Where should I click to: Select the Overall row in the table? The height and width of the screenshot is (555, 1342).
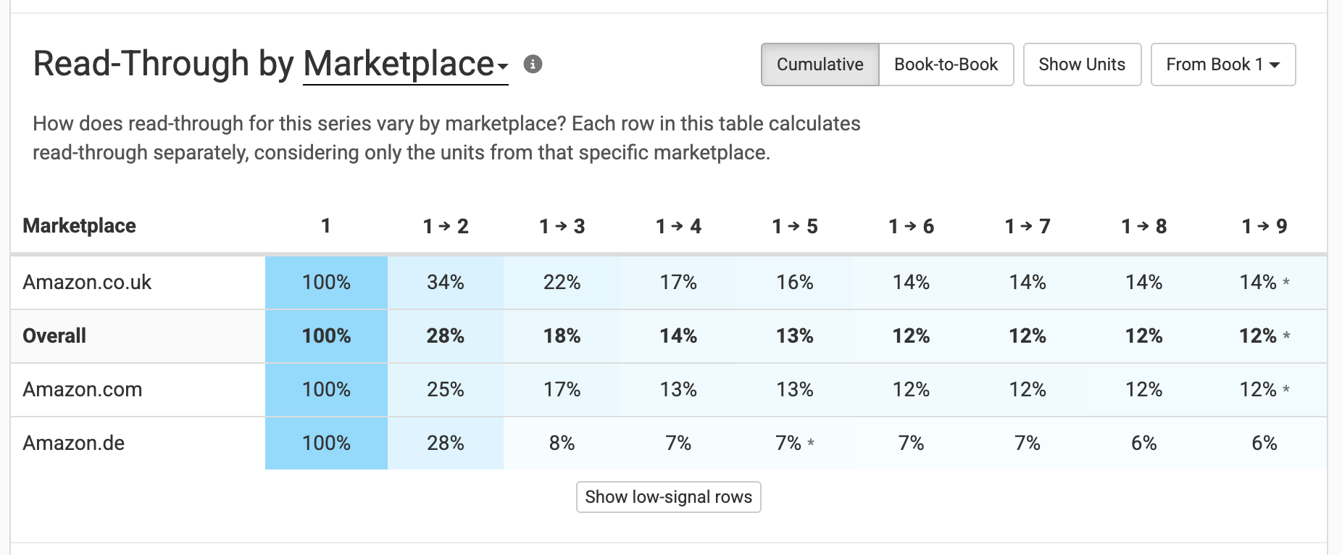54,335
